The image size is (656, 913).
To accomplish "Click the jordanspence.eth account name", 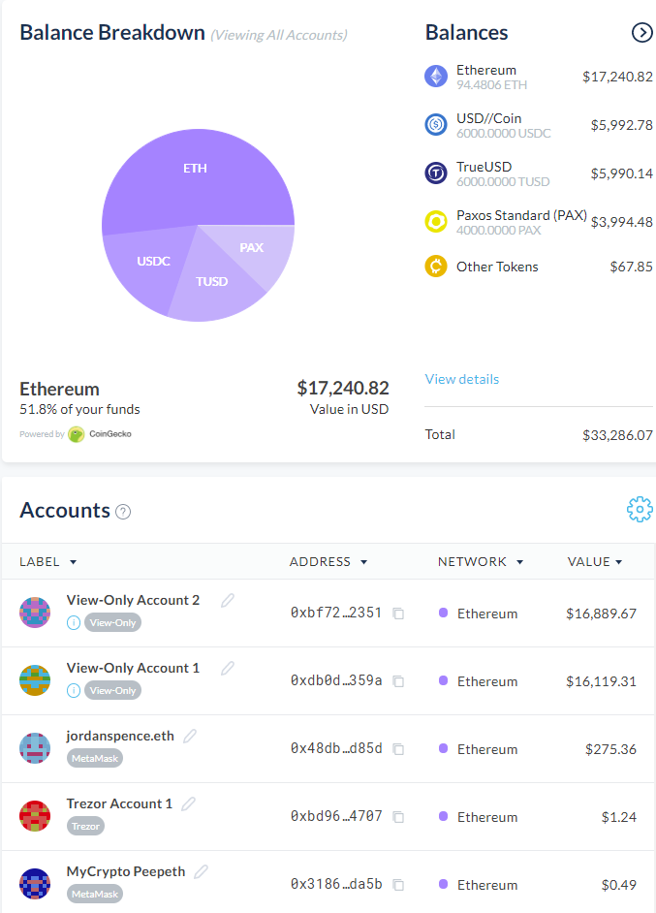I will pyautogui.click(x=120, y=736).
